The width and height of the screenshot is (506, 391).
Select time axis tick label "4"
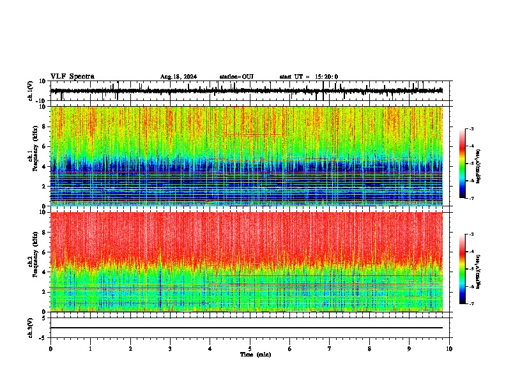tap(210, 349)
